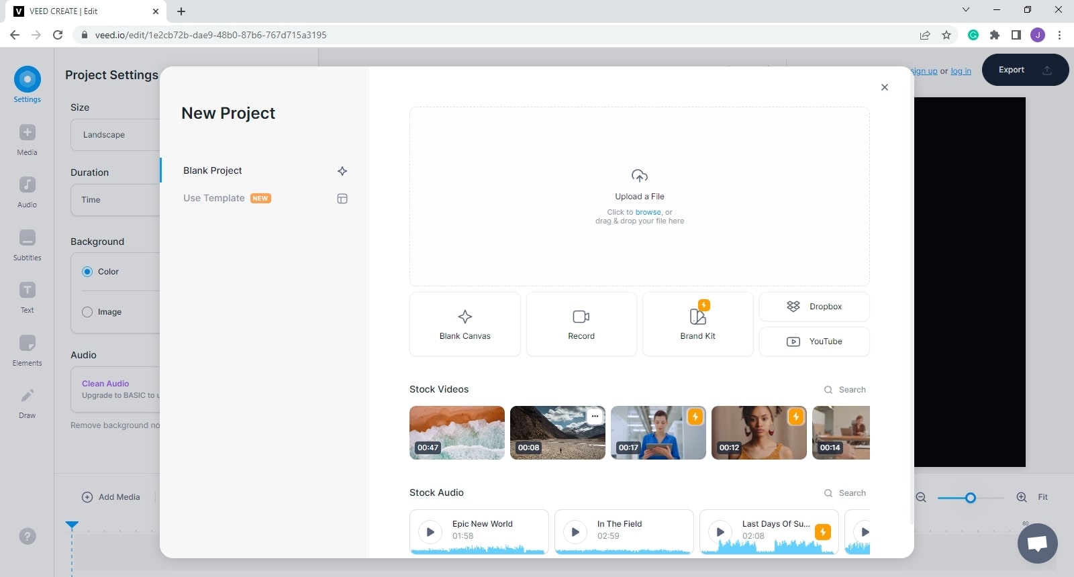Open the Elements sidebar panel

(x=27, y=350)
